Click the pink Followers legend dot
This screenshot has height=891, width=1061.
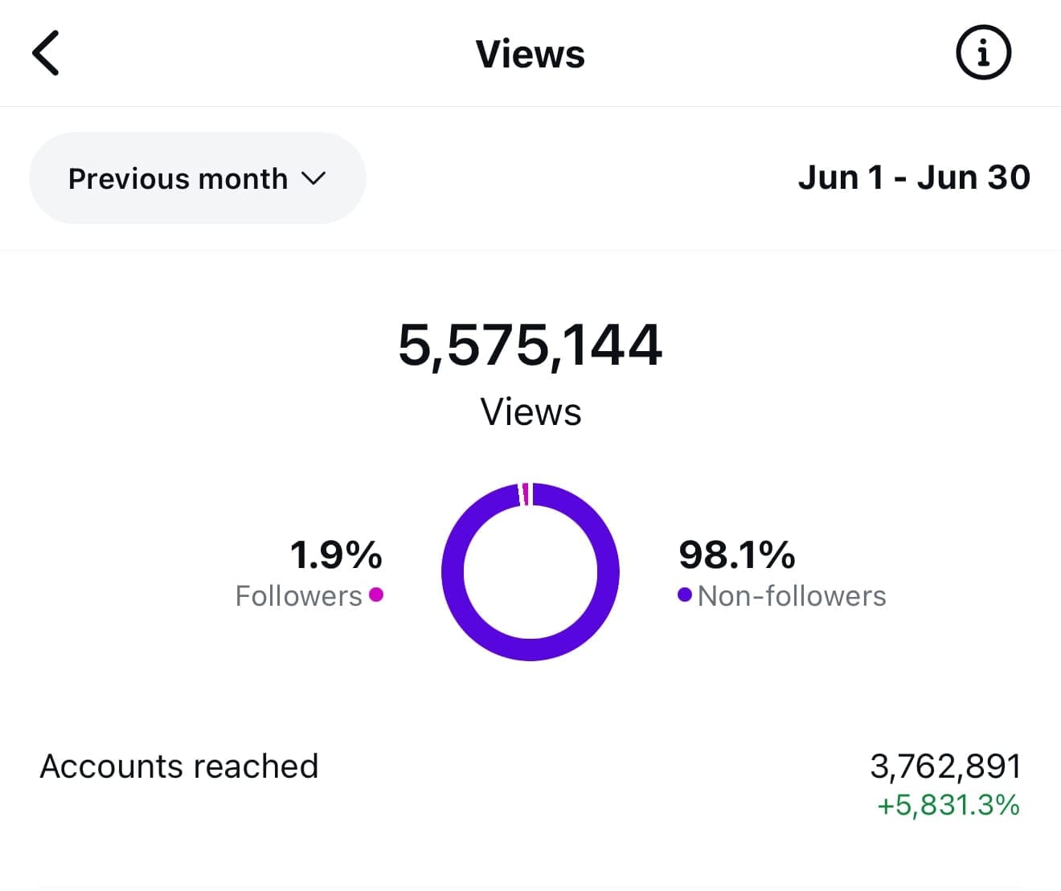coord(375,595)
